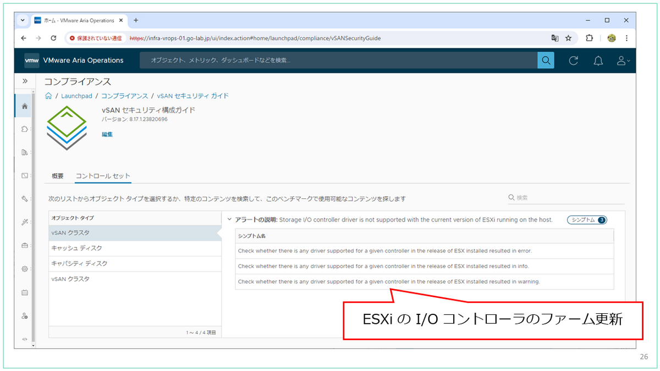Open the Developer Center code sidebar icon
Image resolution: width=660 pixels, height=371 pixels.
click(25, 339)
